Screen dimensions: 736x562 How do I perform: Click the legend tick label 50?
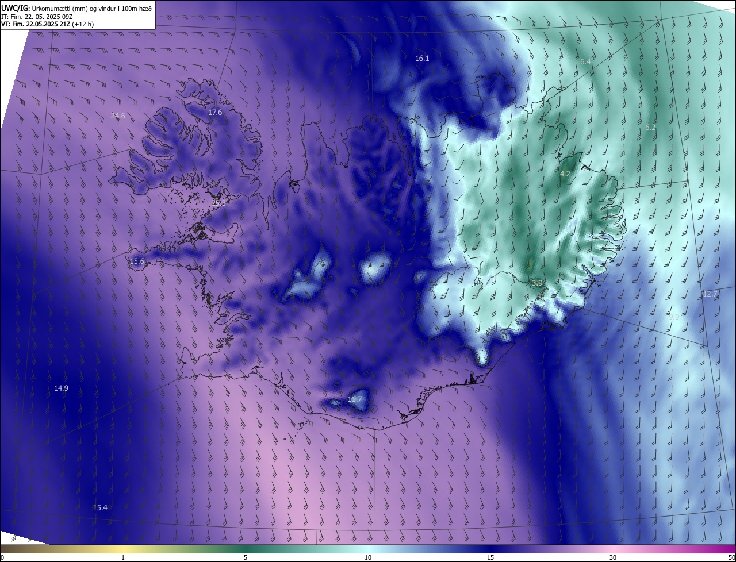731,558
